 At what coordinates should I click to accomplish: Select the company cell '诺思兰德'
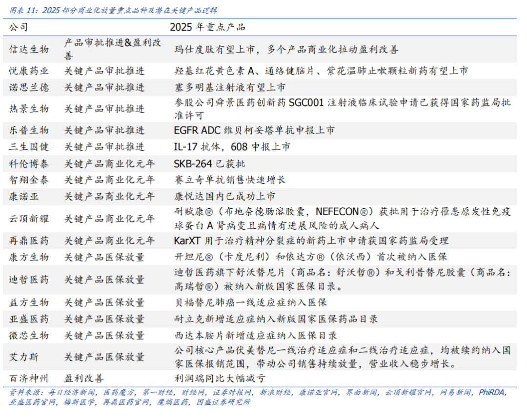(x=29, y=87)
